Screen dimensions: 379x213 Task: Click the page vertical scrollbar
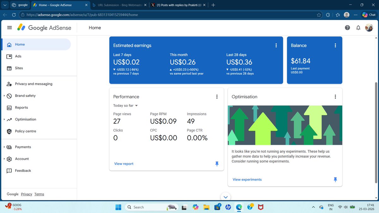(376, 133)
